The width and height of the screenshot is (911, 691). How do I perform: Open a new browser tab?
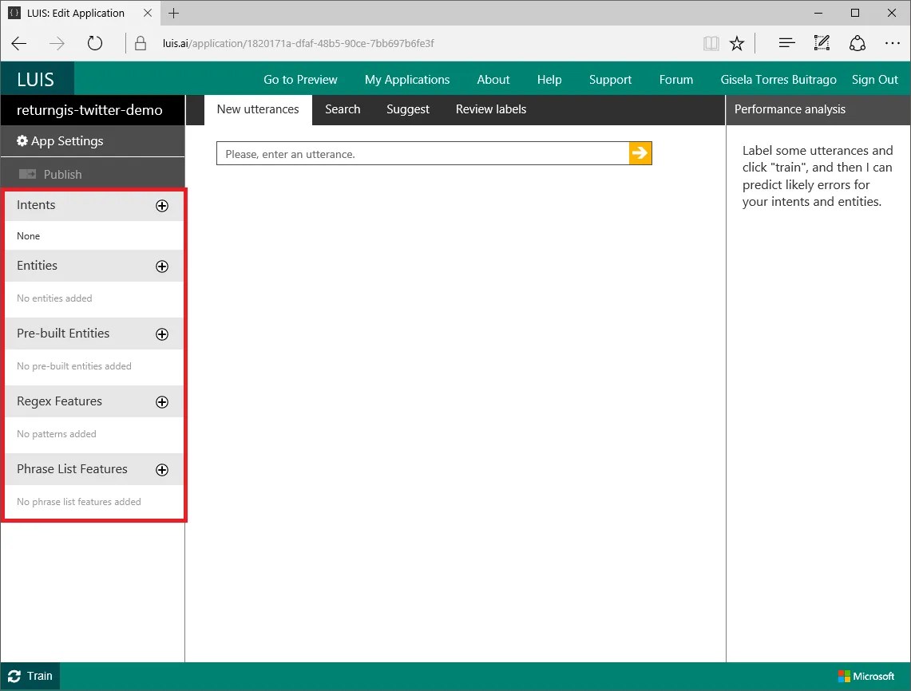174,13
